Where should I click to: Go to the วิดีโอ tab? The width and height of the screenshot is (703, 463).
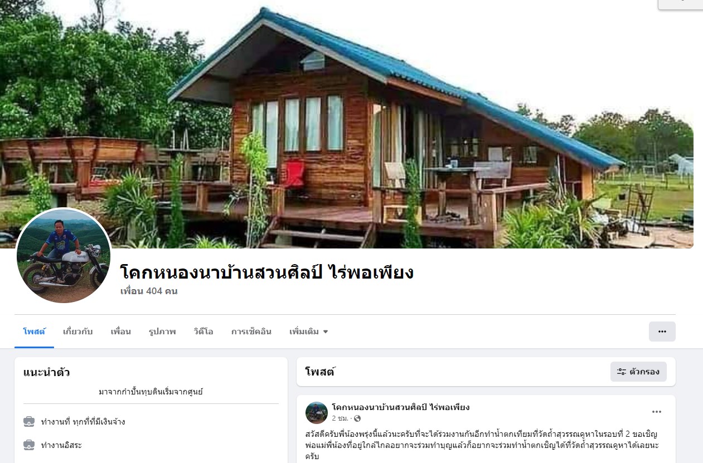click(x=203, y=332)
